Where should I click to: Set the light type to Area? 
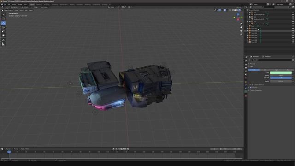tap(288, 70)
